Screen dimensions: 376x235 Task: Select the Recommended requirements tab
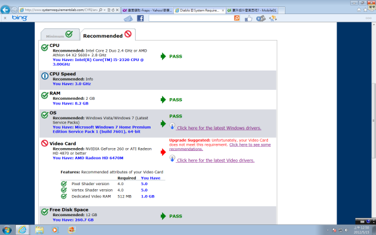pyautogui.click(x=108, y=35)
